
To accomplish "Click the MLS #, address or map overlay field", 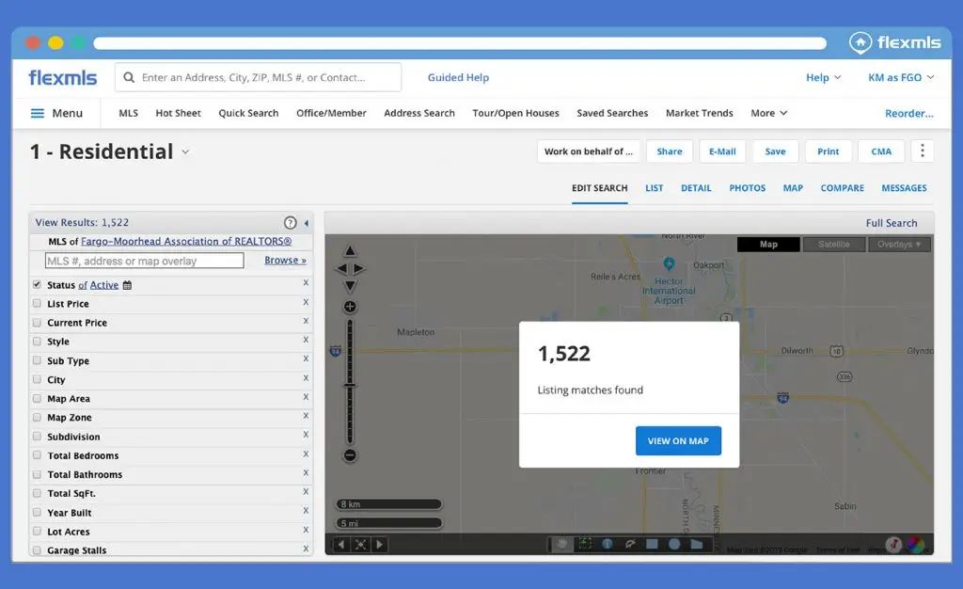I will click(x=144, y=261).
